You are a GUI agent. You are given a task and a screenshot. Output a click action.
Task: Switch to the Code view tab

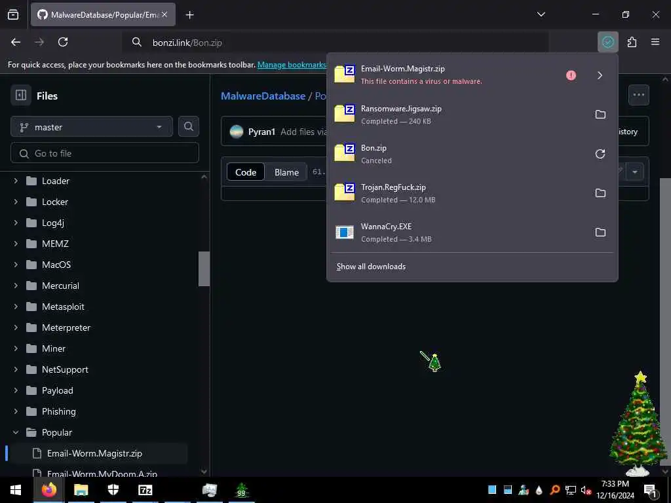(246, 172)
